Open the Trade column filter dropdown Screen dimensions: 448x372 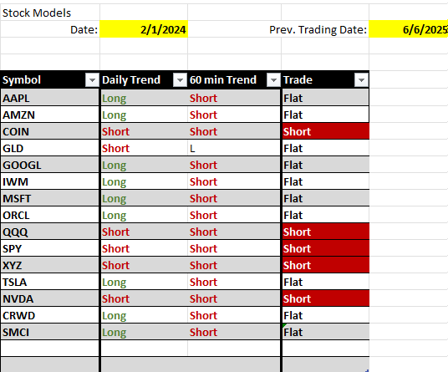361,80
